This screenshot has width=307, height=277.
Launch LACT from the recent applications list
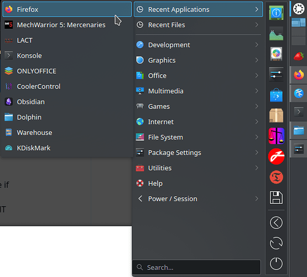pos(67,40)
